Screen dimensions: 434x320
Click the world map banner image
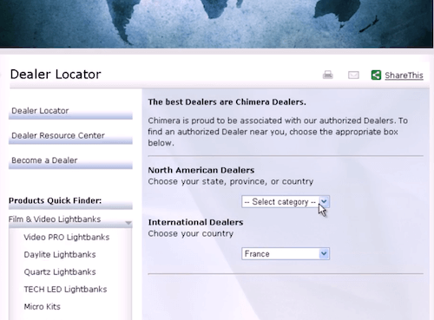[216, 23]
